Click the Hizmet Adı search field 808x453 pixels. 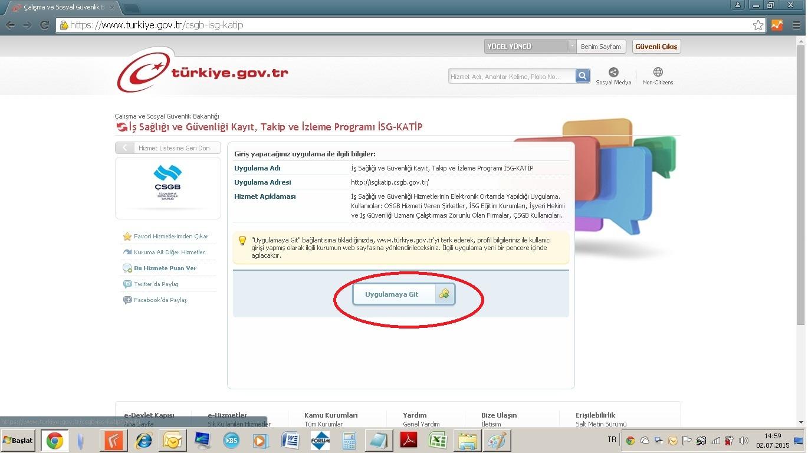pos(511,77)
